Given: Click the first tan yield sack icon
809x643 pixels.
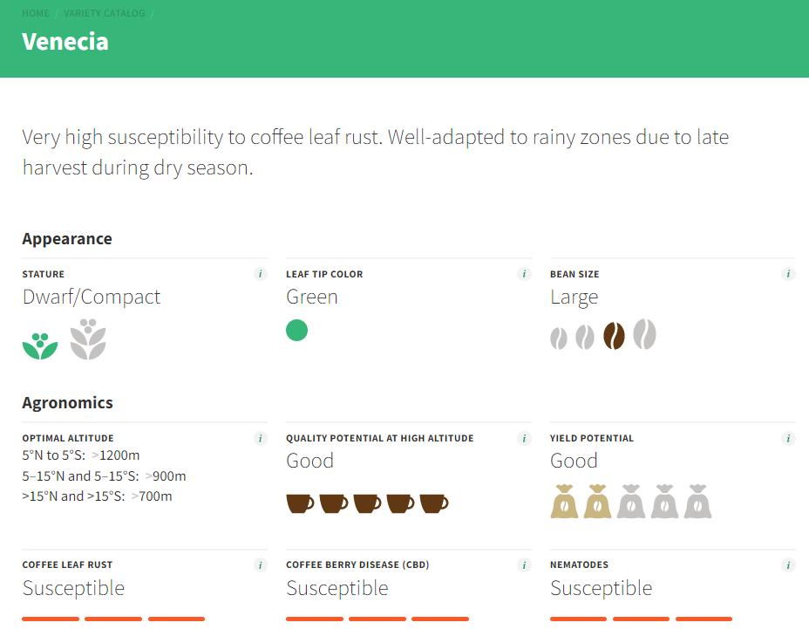Looking at the screenshot, I should tap(564, 502).
